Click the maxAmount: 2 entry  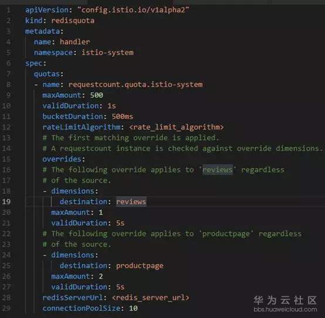[77, 276]
